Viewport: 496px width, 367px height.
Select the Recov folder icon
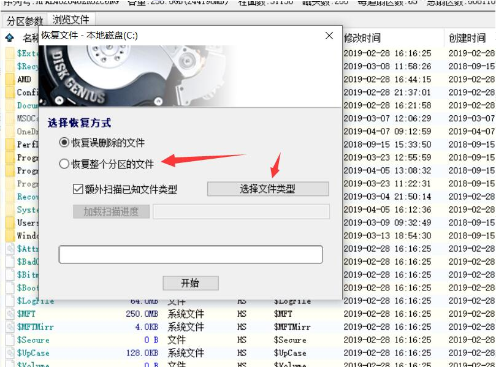tap(10, 196)
